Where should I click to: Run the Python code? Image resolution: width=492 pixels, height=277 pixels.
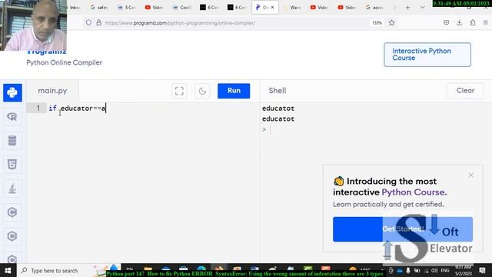click(234, 91)
